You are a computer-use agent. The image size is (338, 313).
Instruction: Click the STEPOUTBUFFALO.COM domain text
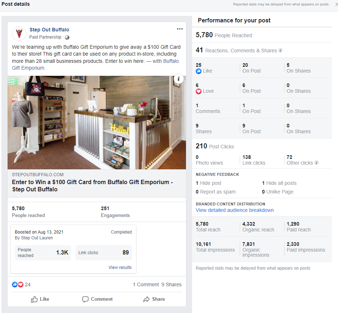(x=38, y=175)
